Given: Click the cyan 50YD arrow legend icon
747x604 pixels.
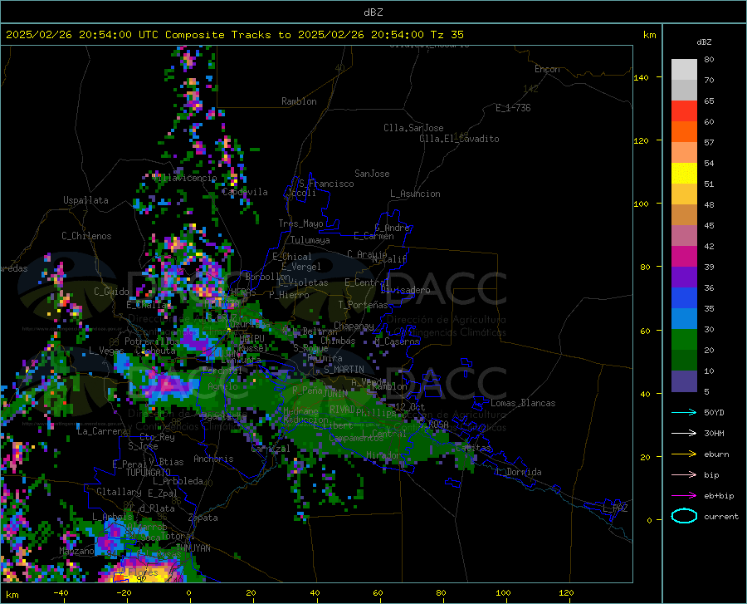Looking at the screenshot, I should (684, 412).
